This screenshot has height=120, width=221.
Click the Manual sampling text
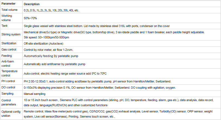pos(35,94)
